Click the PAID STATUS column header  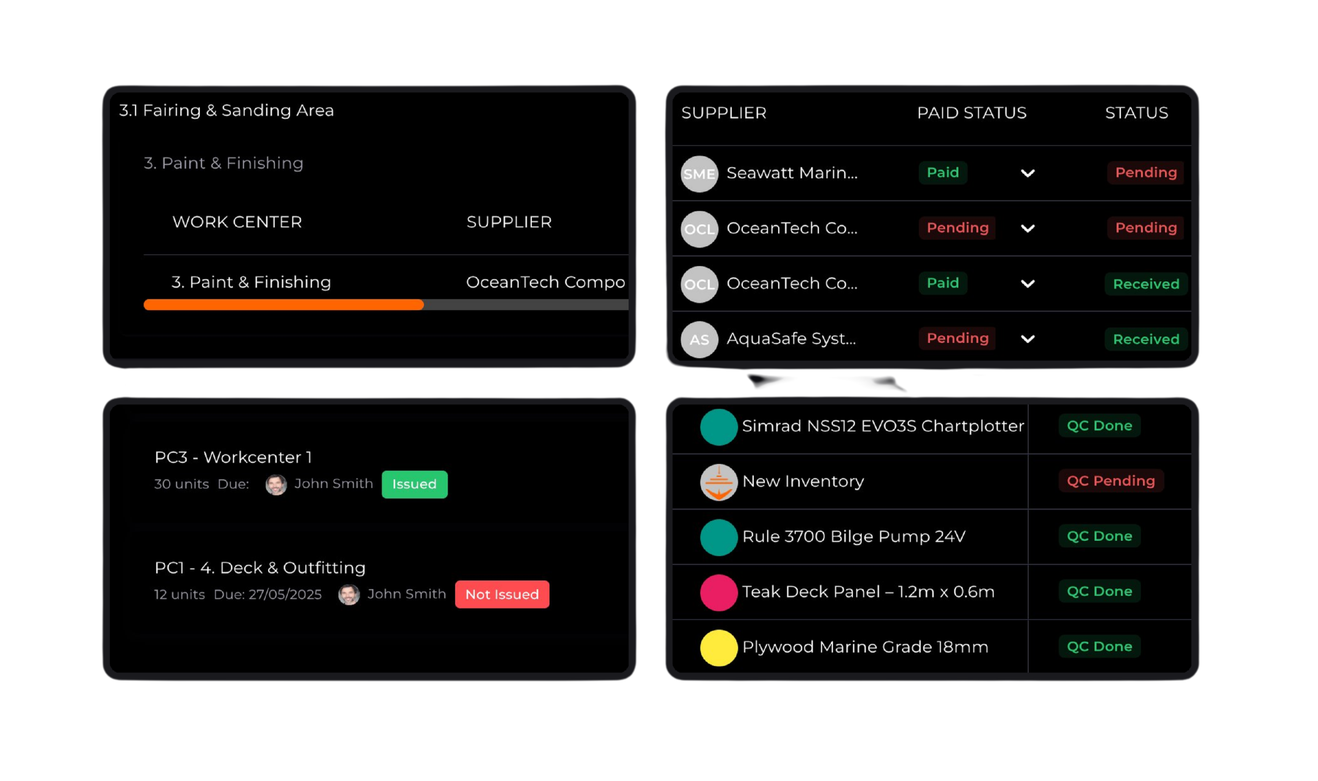pyautogui.click(x=971, y=113)
